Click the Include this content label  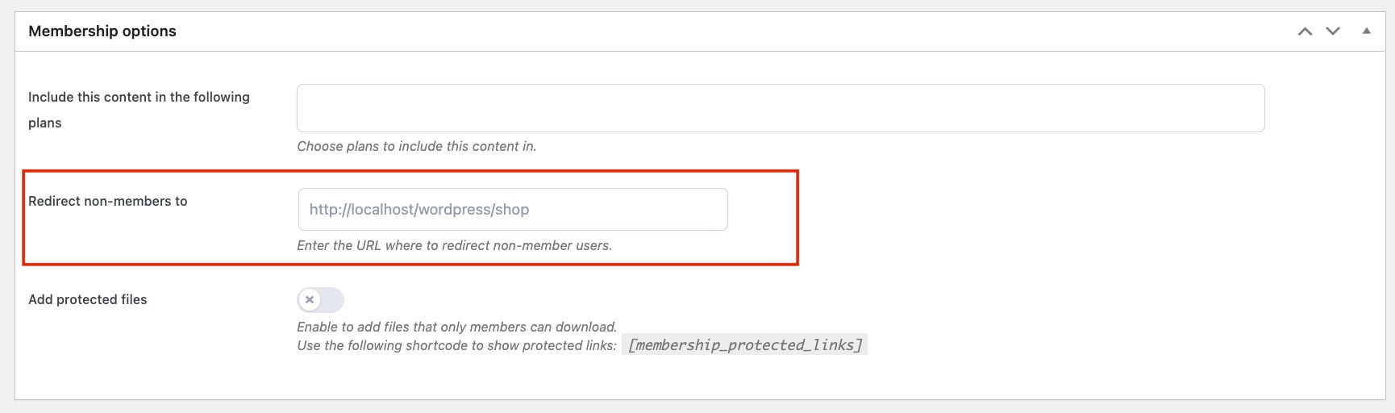[139, 97]
